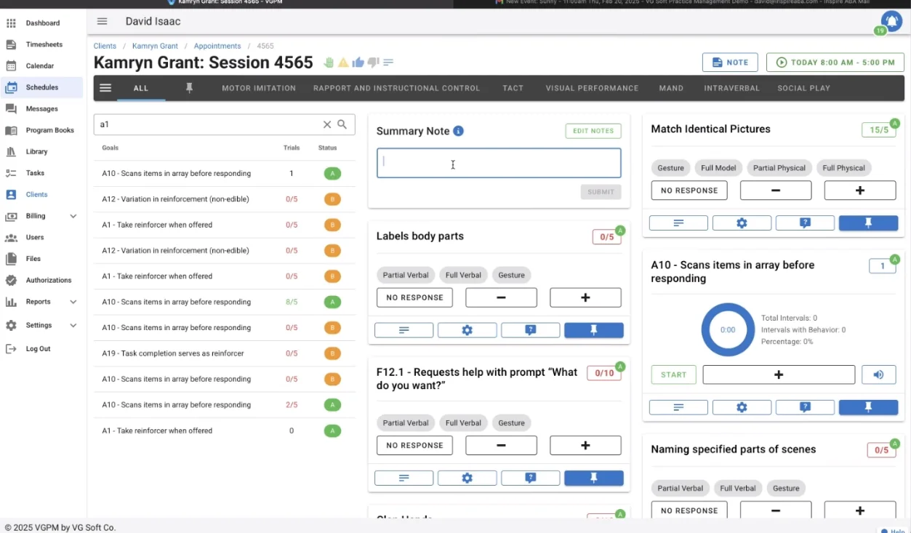Select Full Model prompt in Match Identical Pictures
This screenshot has width=911, height=533.
point(718,168)
